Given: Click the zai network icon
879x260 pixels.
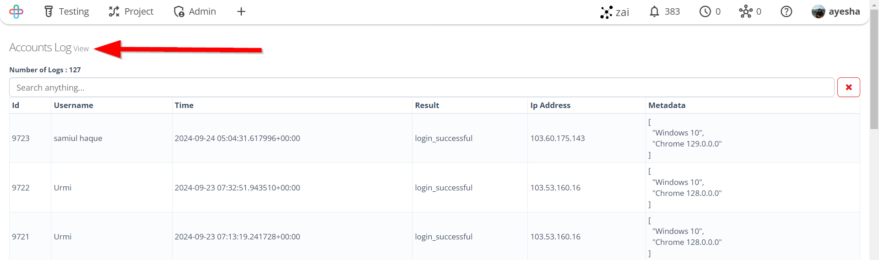Looking at the screenshot, I should coord(606,12).
